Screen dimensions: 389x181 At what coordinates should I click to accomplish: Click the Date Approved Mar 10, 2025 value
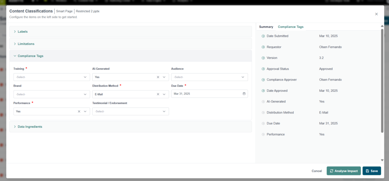click(x=328, y=91)
